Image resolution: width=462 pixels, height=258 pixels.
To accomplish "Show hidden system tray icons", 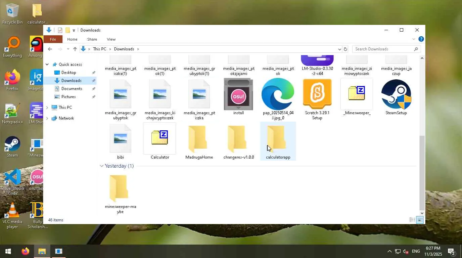I will pyautogui.click(x=389, y=251).
